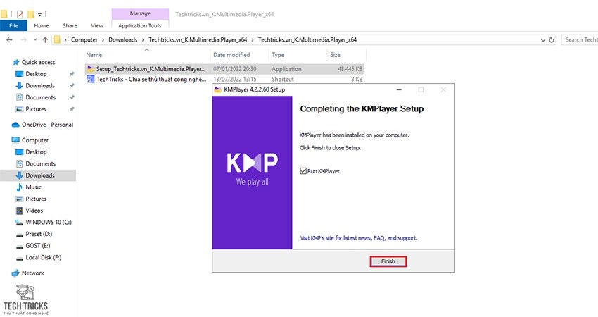Click the Videos film icon
The image size is (598, 317).
coord(20,211)
